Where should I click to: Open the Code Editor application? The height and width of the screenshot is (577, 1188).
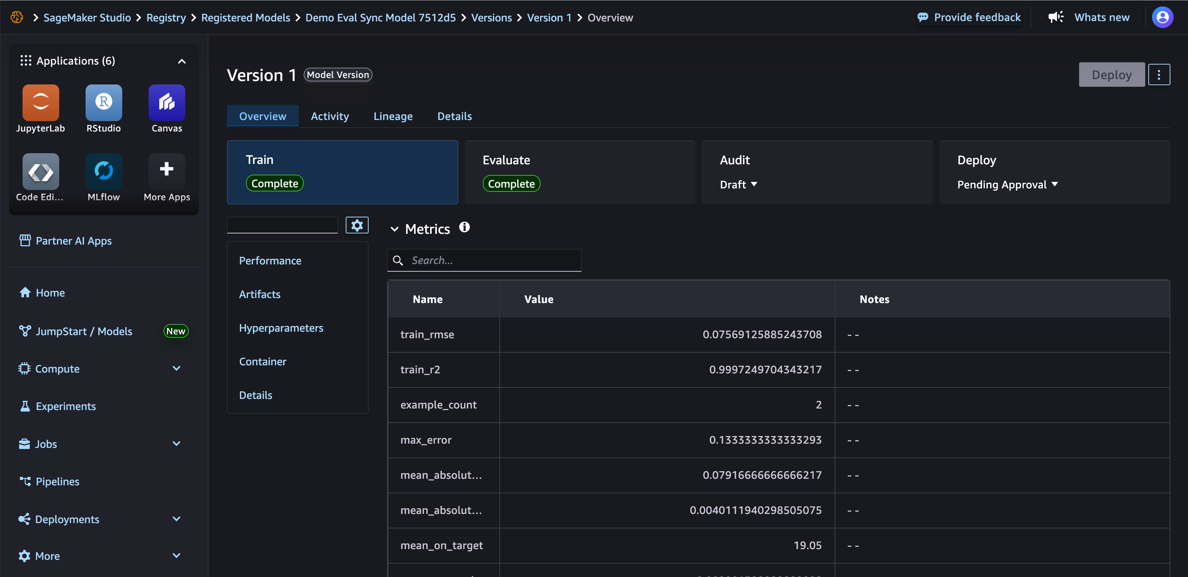coord(40,171)
